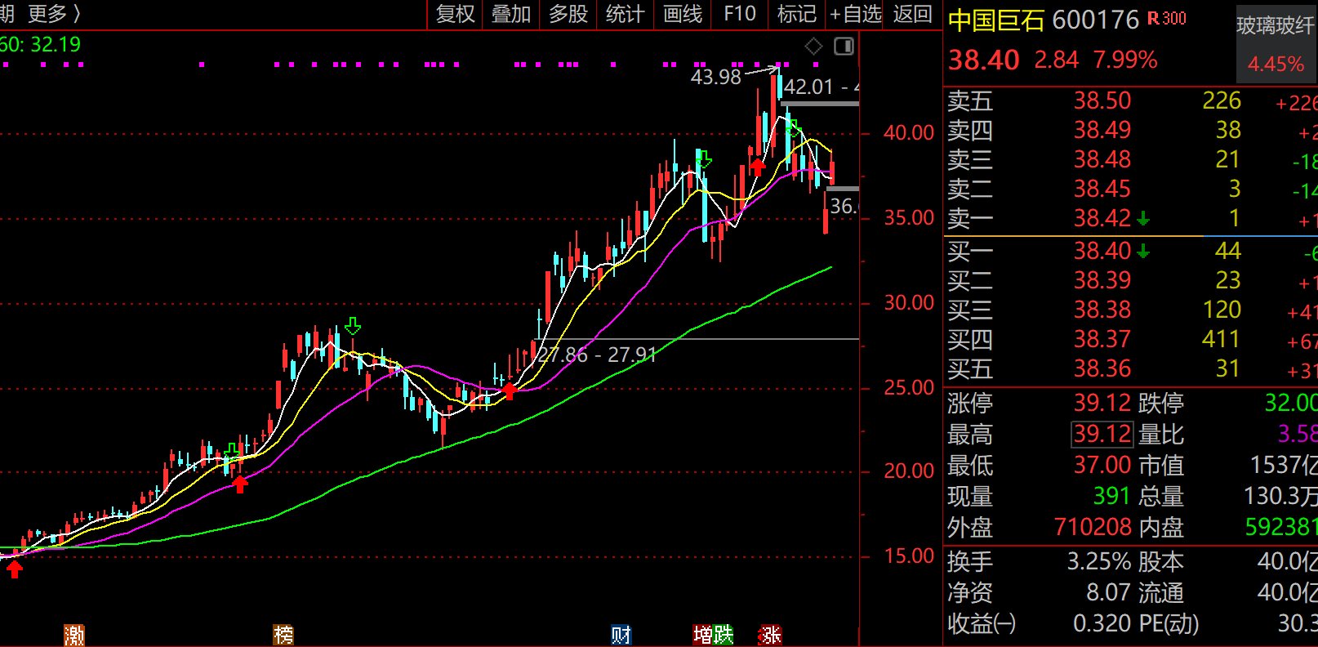Select the 买五 price 38.36

[1102, 368]
